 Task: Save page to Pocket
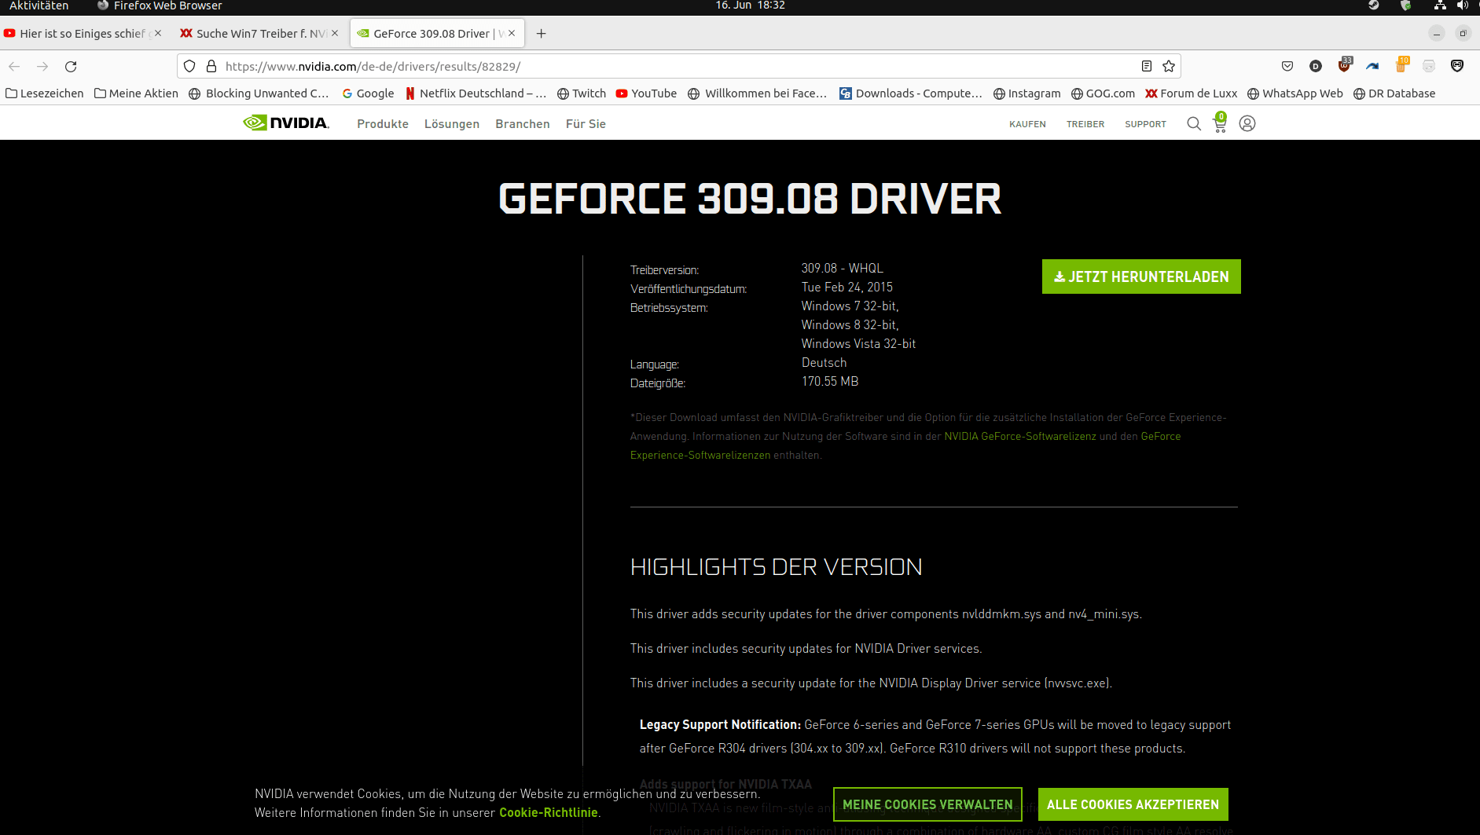(x=1287, y=67)
